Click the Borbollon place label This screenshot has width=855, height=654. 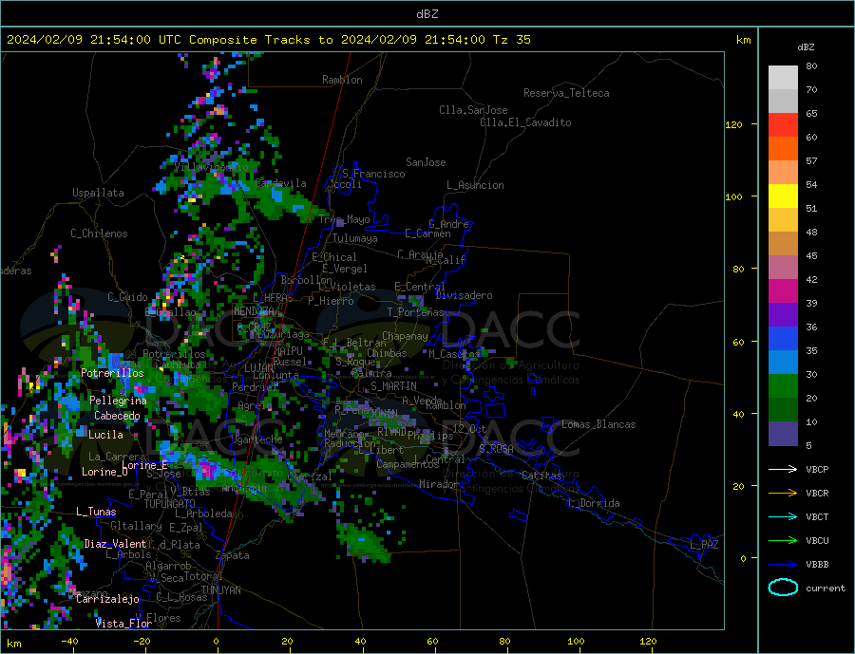(x=307, y=280)
